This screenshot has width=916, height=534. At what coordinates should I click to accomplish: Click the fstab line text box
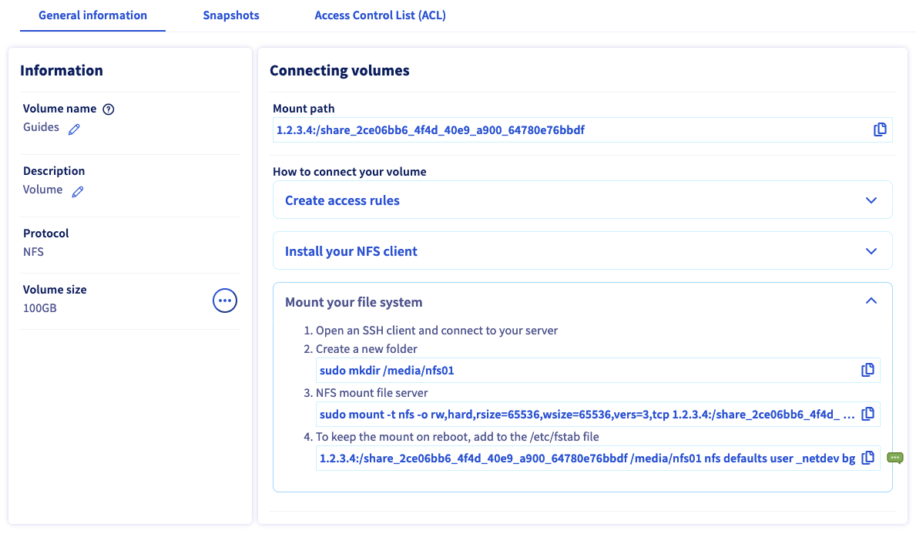pyautogui.click(x=586, y=458)
